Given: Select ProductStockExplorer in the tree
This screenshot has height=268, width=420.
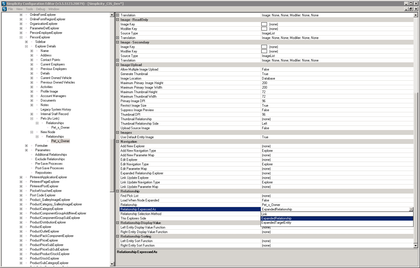Looking at the screenshot, I should pyautogui.click(x=45, y=258).
